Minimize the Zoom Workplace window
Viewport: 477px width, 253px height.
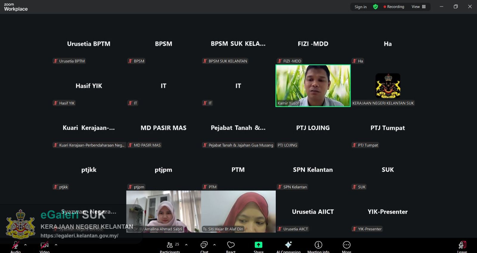point(442,7)
